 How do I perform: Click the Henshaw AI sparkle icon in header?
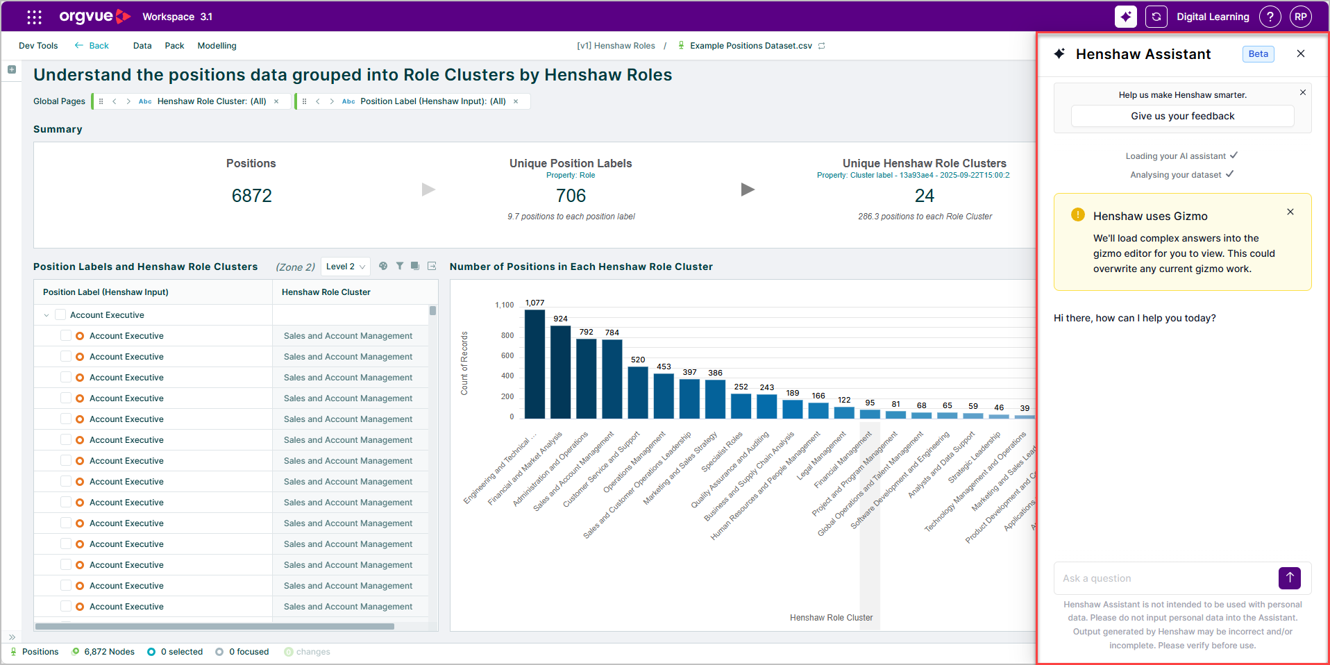tap(1125, 17)
